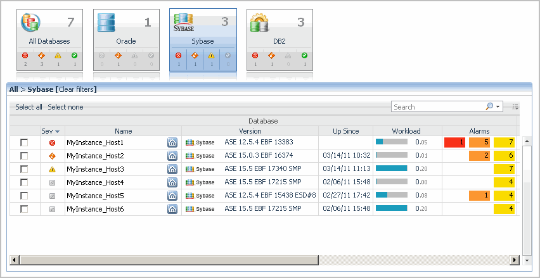Click vertical scrollbar down arrow
This screenshot has width=540, height=278.
[527, 260]
